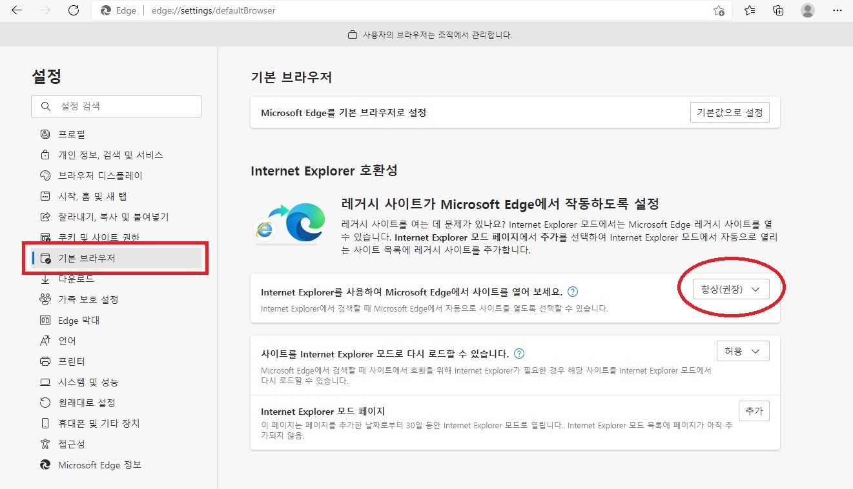Viewport: 853px width, 489px height.
Task: Focus the 설정 검색 search field
Action: tap(116, 106)
